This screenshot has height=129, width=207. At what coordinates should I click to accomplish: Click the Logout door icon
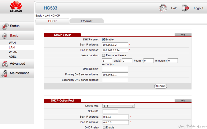(x=186, y=8)
